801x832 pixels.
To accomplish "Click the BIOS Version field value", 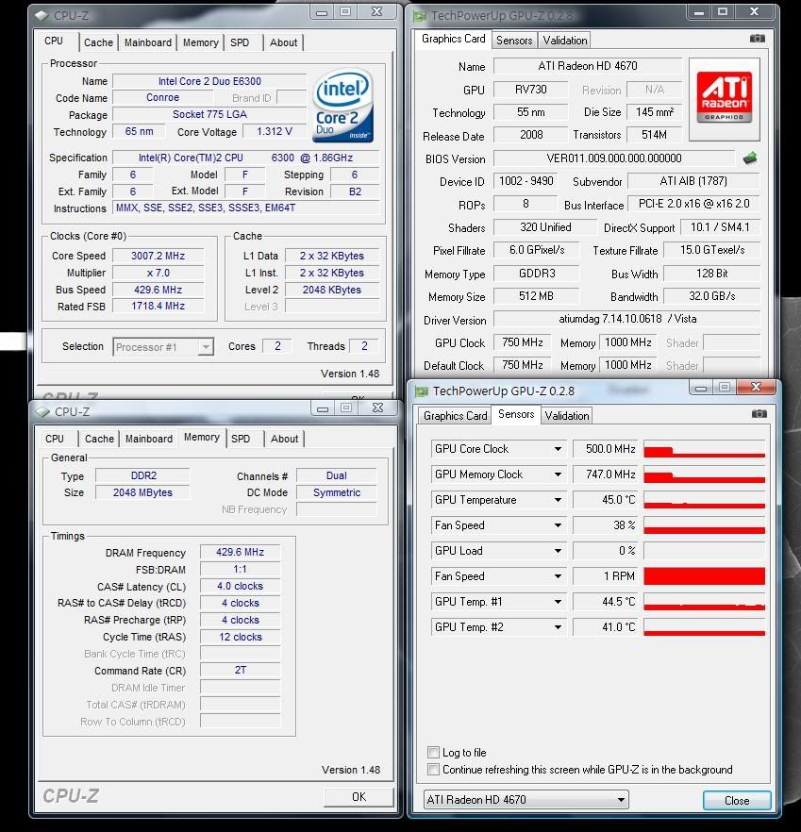I will pyautogui.click(x=614, y=158).
